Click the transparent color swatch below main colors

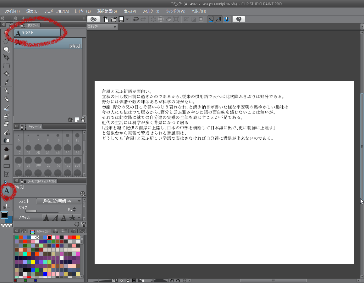[7, 225]
